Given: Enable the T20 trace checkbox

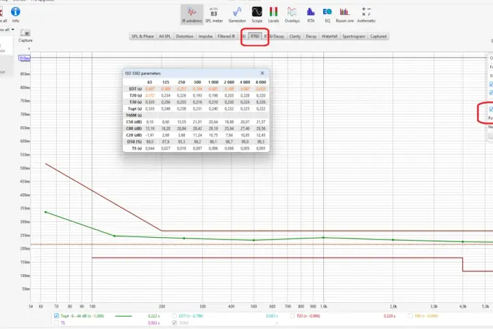Looking at the screenshot, I should pyautogui.click(x=292, y=316).
